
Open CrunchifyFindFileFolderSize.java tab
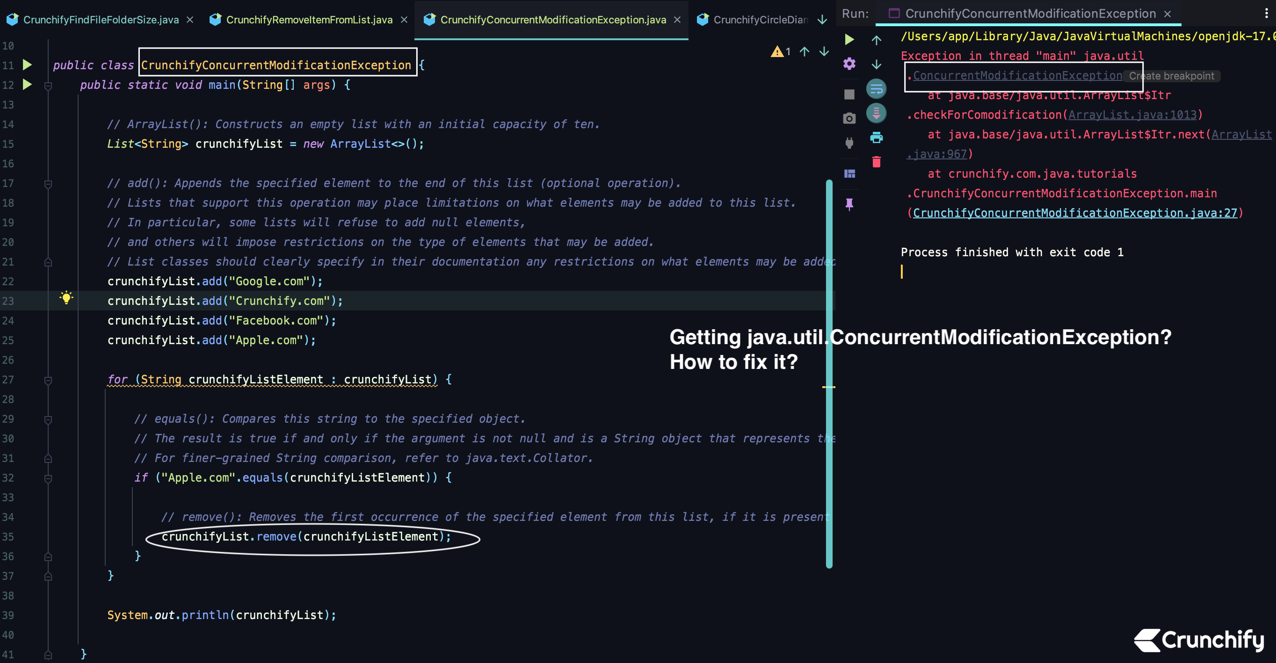(x=101, y=20)
